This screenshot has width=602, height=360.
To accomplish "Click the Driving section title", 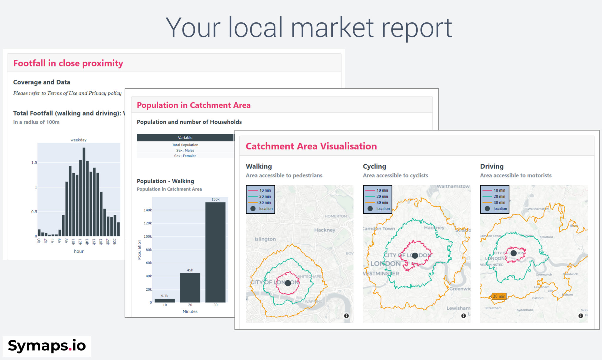I will (492, 166).
